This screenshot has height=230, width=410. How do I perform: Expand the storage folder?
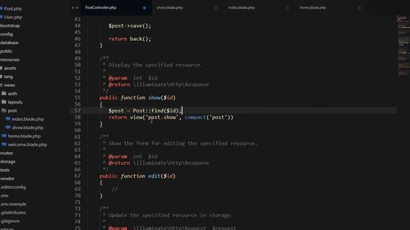pyautogui.click(x=8, y=162)
